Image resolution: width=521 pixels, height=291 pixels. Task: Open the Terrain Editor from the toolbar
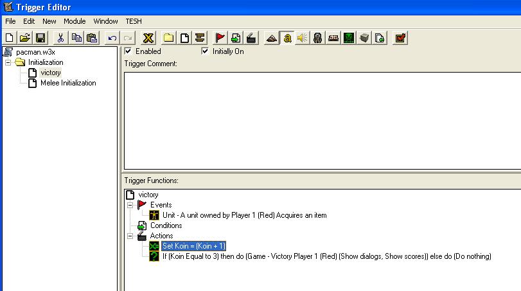(272, 38)
